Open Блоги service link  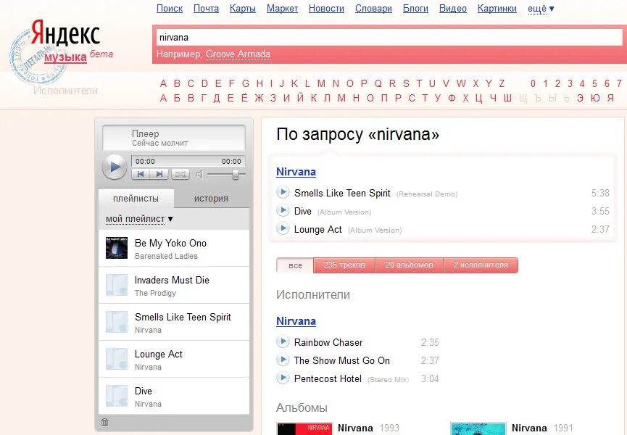click(415, 9)
